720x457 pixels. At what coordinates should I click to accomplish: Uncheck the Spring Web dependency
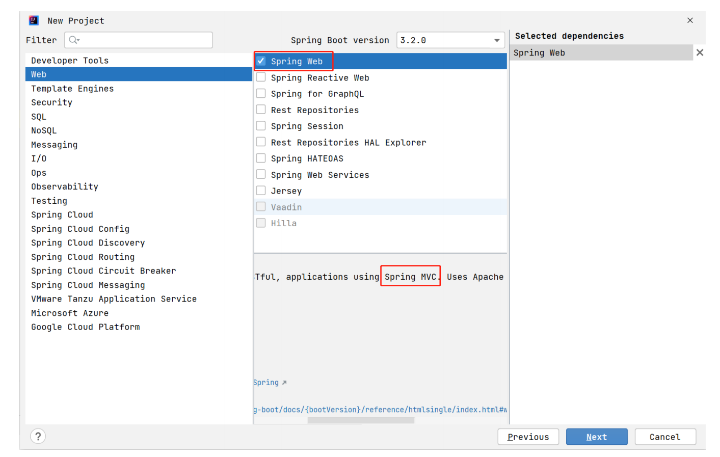click(x=261, y=61)
